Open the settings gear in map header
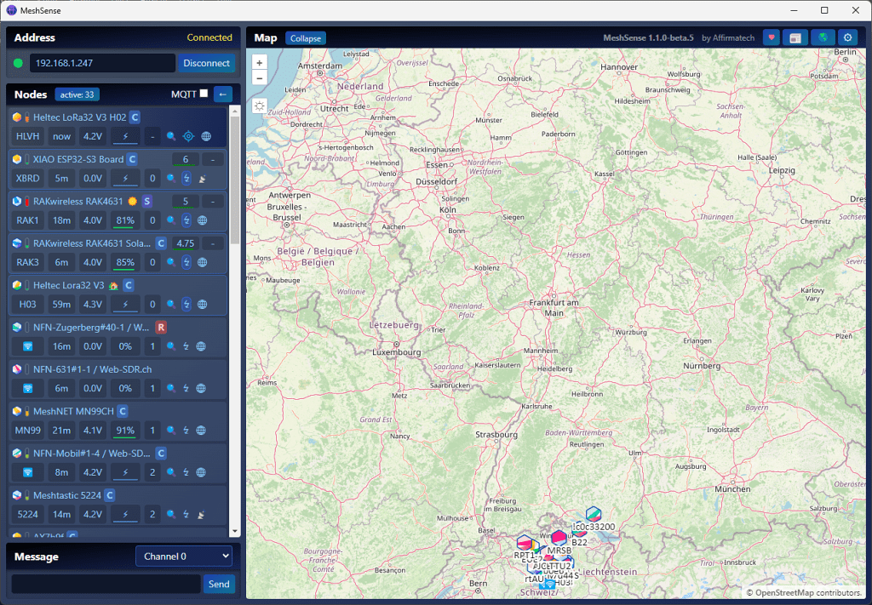This screenshot has height=605, width=872. click(847, 38)
